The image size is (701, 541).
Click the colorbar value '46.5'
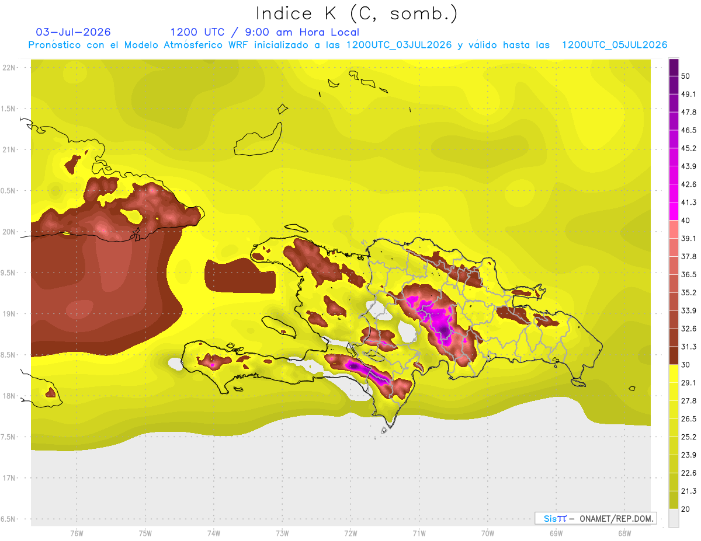point(689,130)
